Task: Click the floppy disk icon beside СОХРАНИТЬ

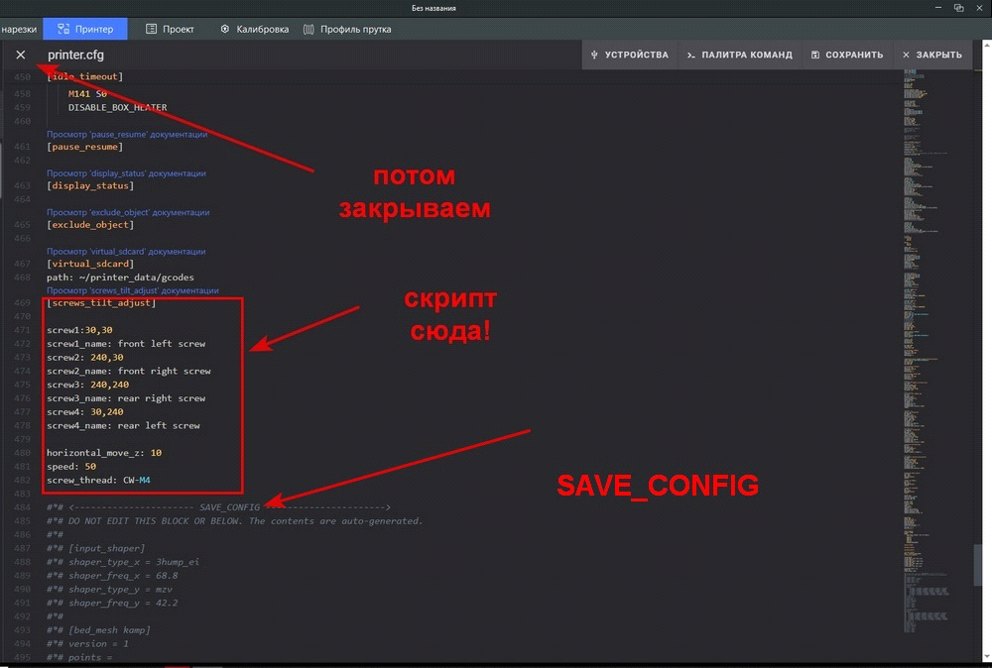Action: 814,55
